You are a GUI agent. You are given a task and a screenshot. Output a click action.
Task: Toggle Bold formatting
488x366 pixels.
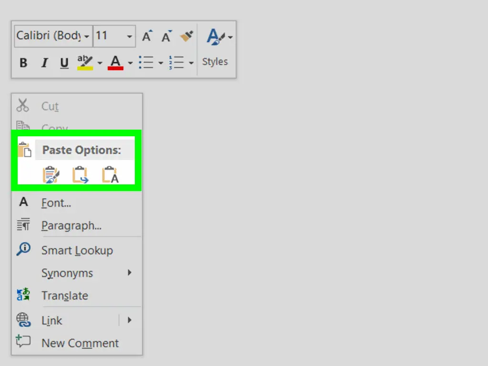pyautogui.click(x=23, y=63)
